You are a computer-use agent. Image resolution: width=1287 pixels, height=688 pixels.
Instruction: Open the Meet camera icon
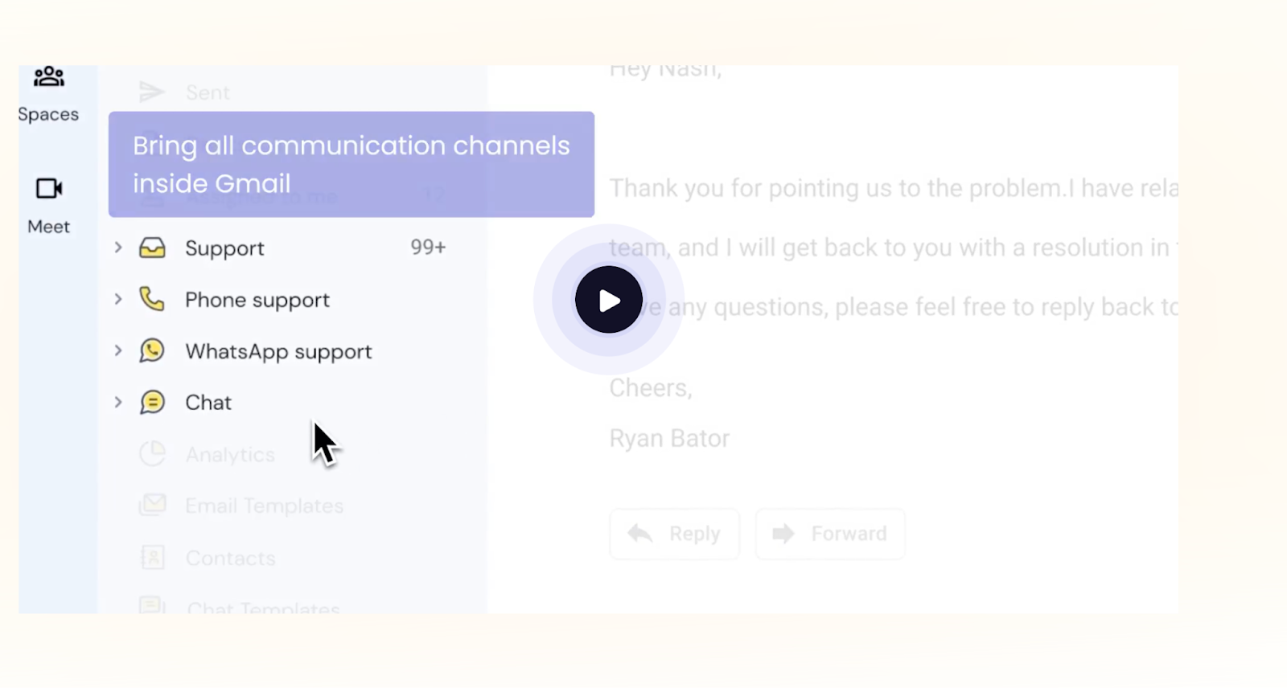(49, 188)
